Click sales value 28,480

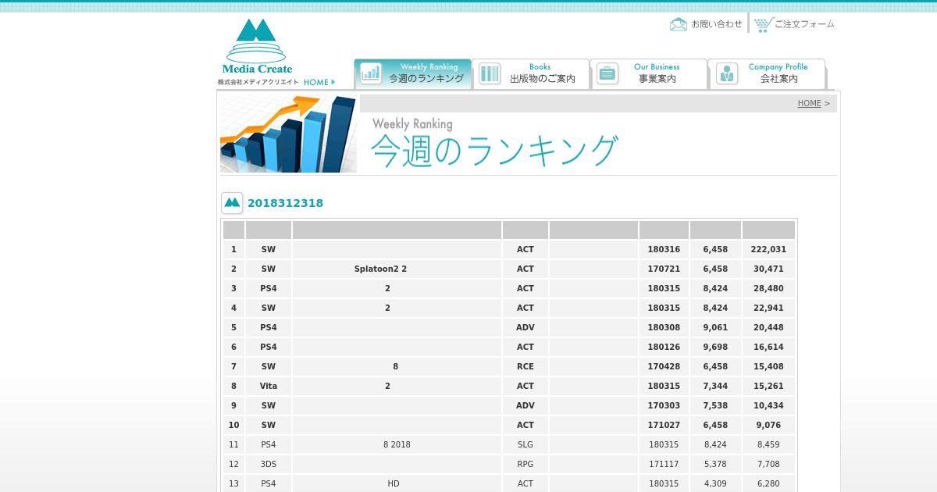tap(768, 288)
